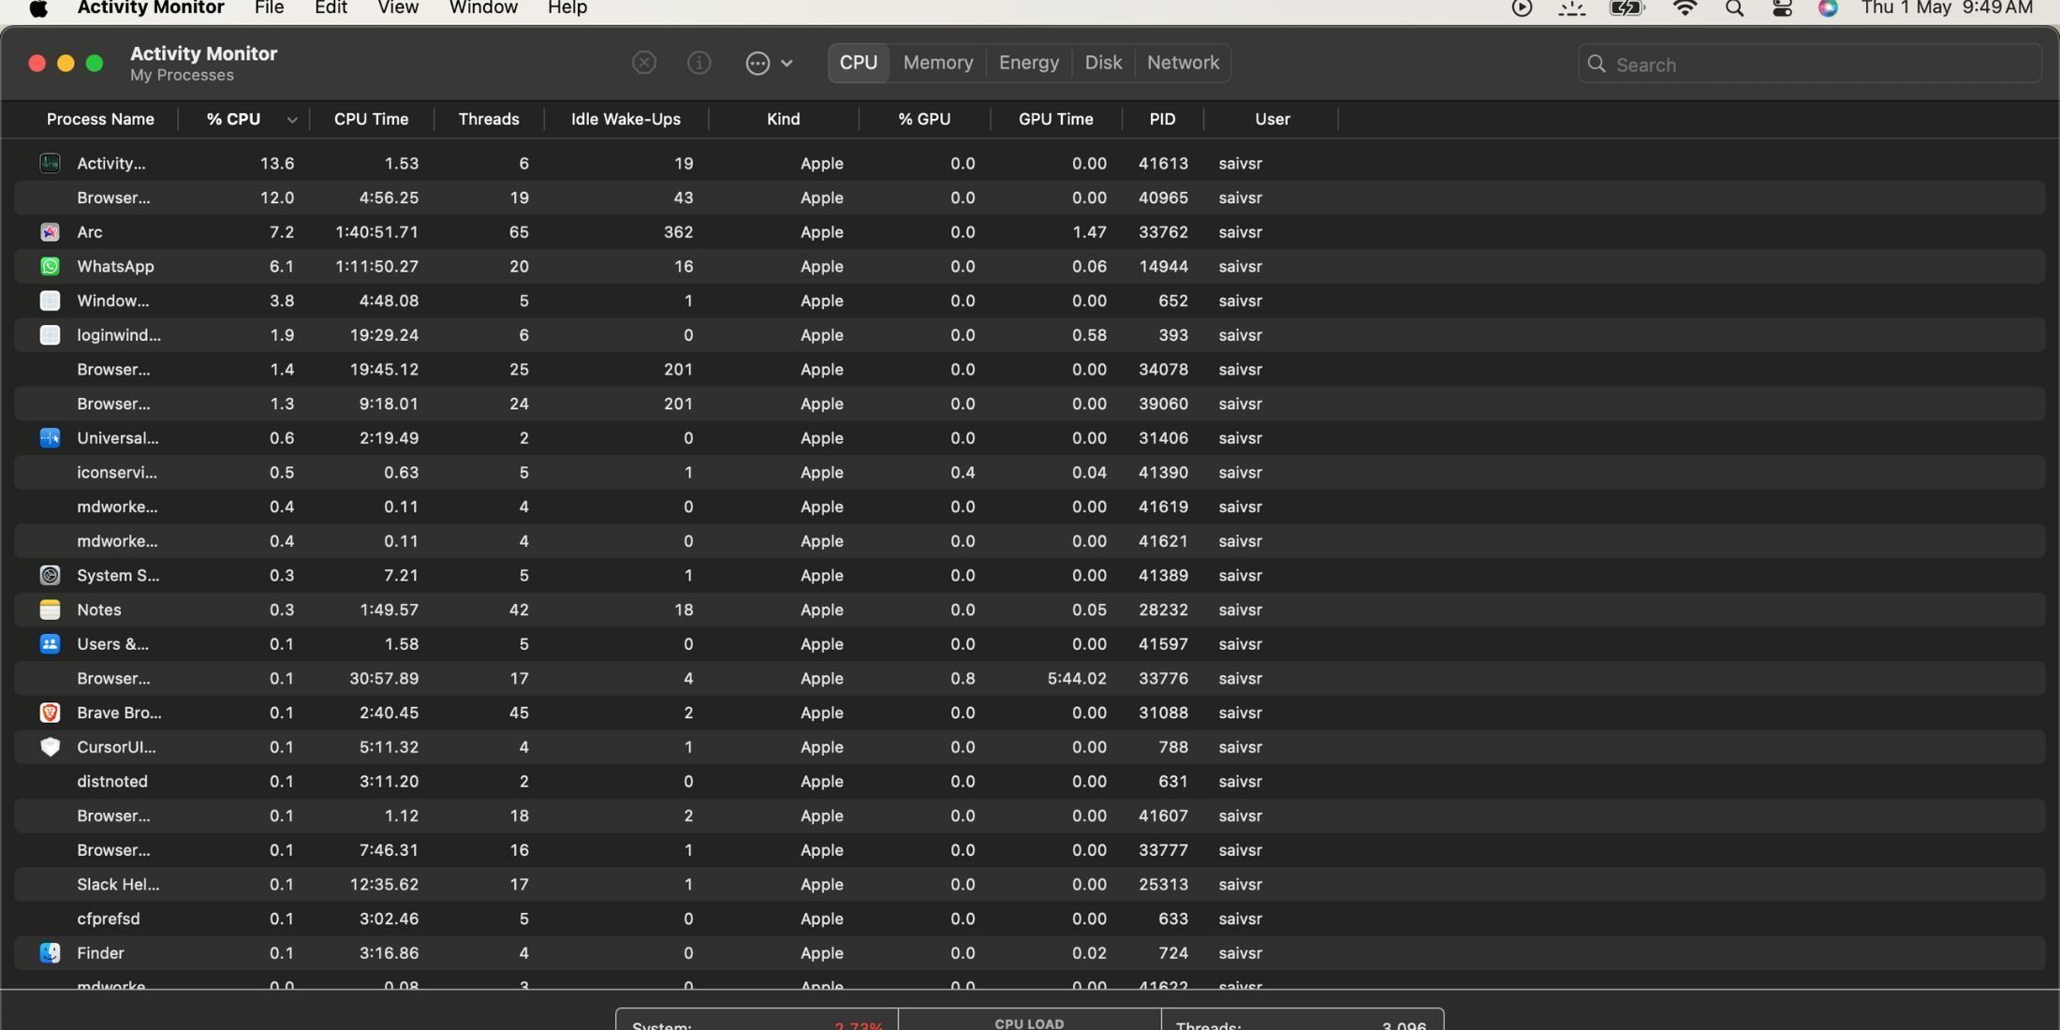Open the Edit menu
This screenshot has height=1030, width=2060.
(331, 8)
